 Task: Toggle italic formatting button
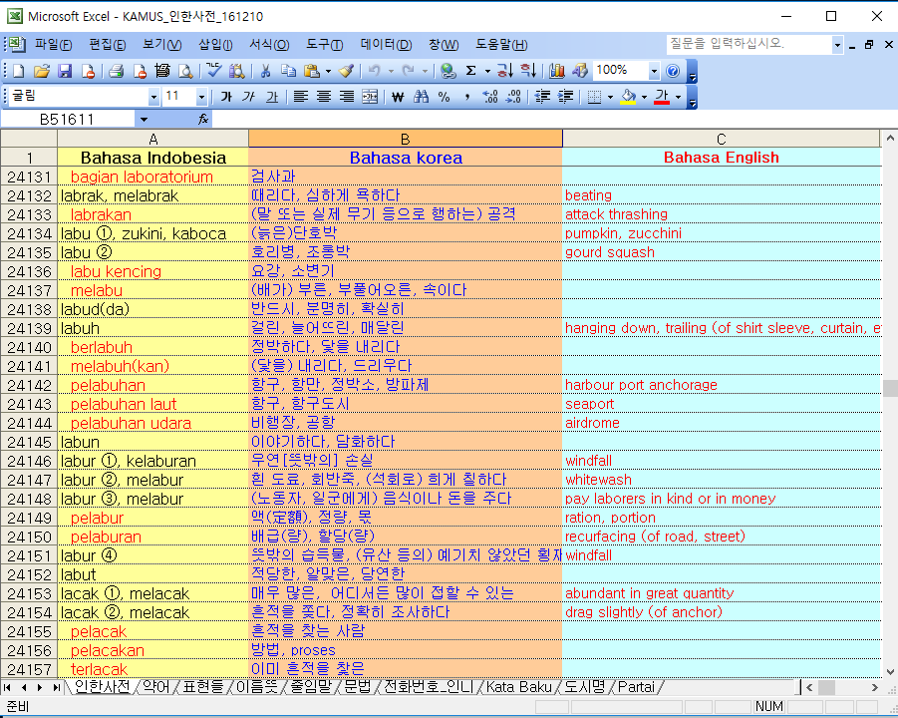click(x=248, y=97)
